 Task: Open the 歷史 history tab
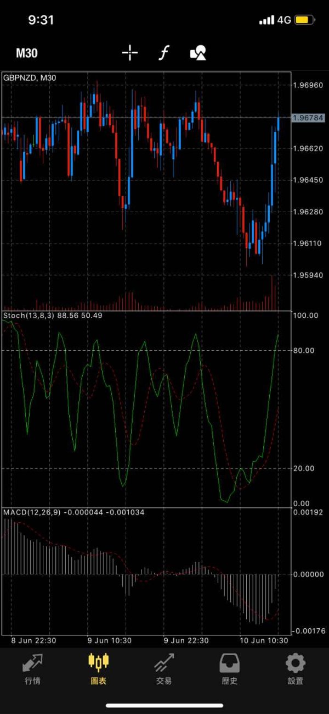(230, 669)
